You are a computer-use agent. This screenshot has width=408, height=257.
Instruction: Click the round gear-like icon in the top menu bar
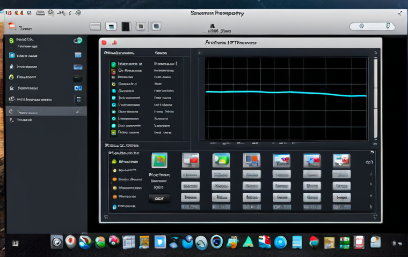tap(78, 13)
